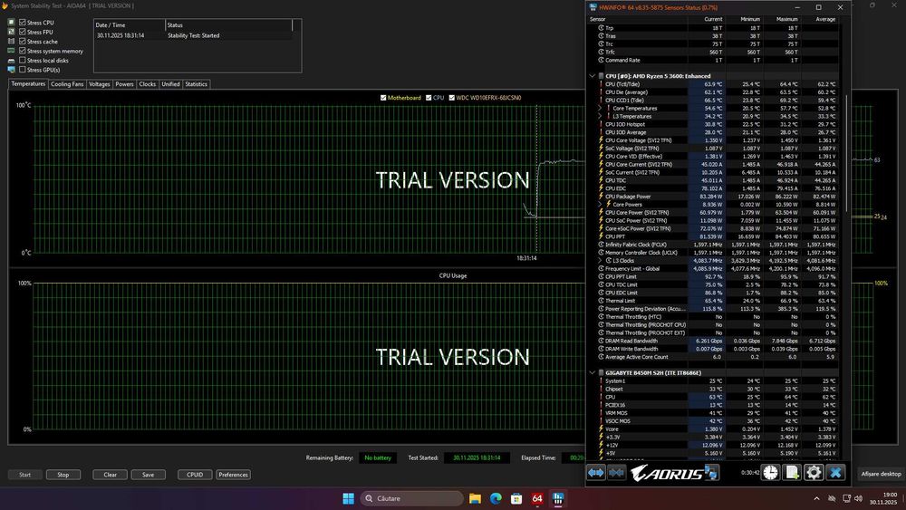The height and width of the screenshot is (510, 906).
Task: Click taskbar Căutare search box
Action: pos(412,498)
